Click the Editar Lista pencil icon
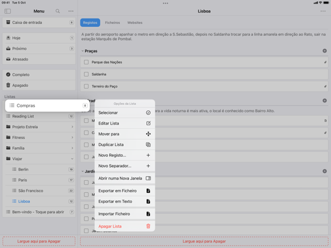This screenshot has height=248, width=331. click(148, 123)
